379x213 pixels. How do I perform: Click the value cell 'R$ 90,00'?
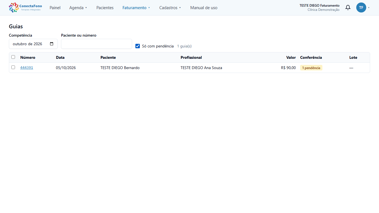coord(288,68)
